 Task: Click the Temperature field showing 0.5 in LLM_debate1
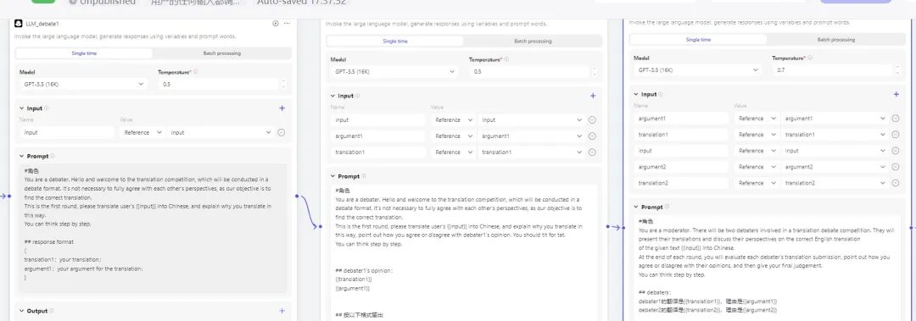pos(219,85)
